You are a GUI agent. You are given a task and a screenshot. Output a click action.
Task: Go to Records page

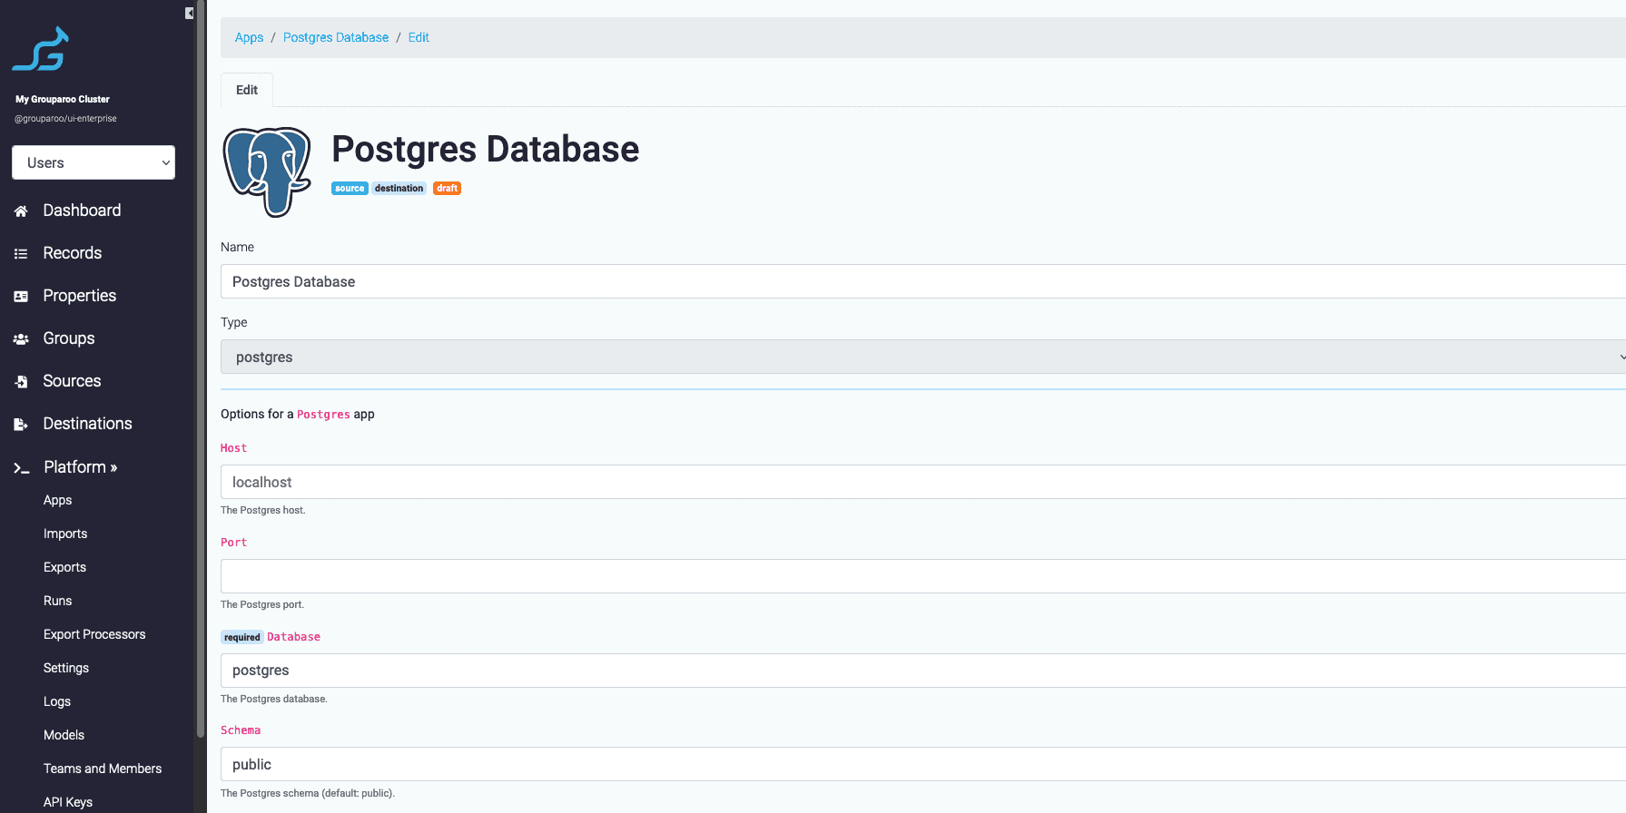(73, 253)
